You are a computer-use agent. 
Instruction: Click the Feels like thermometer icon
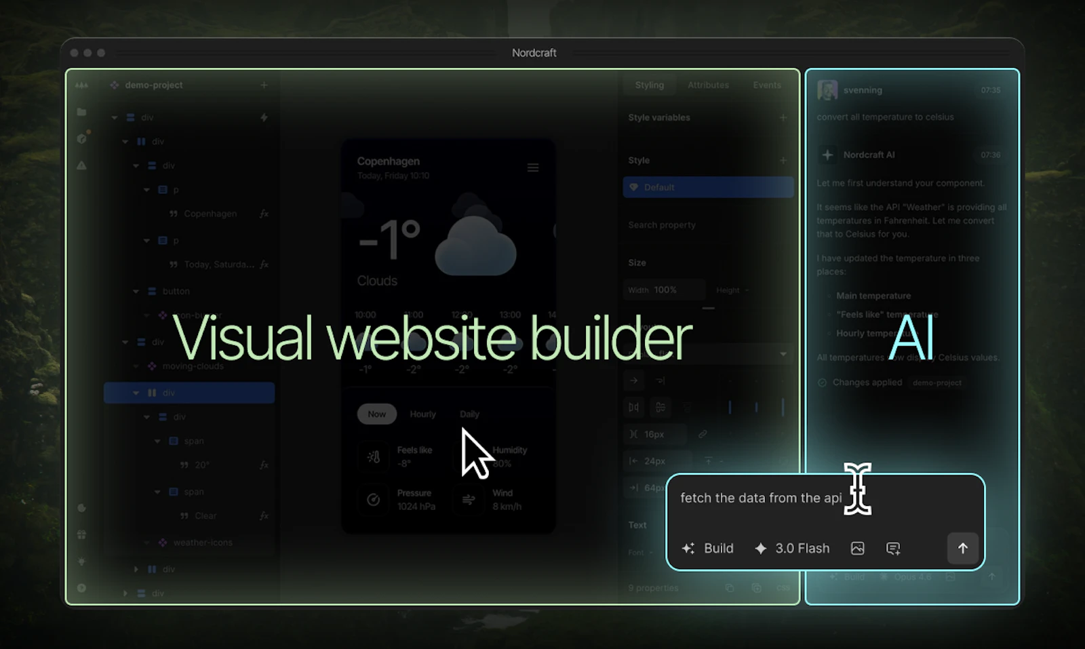[x=373, y=457]
